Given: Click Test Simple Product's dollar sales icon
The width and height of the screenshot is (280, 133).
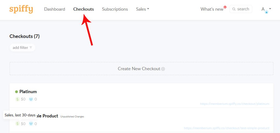Looking at the screenshot, I should pyautogui.click(x=17, y=124).
